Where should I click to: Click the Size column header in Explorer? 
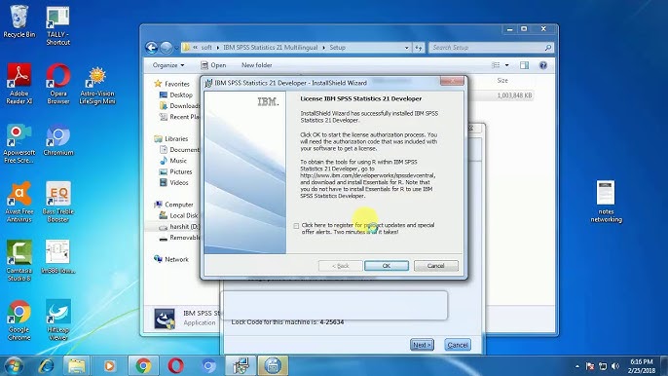coord(502,80)
